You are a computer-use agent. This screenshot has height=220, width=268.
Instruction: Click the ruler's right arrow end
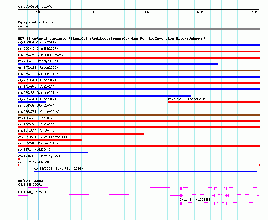(x=259, y=10)
